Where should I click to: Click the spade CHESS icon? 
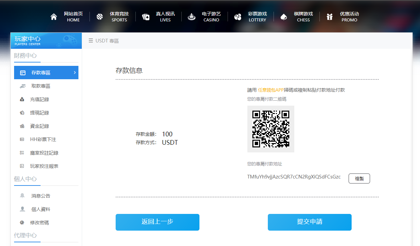pyautogui.click(x=284, y=17)
